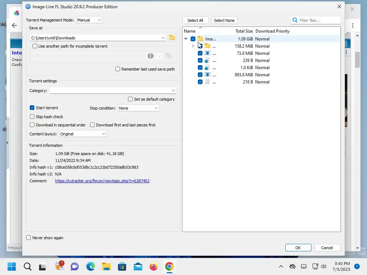This screenshot has height=275, width=367.
Task: Sort by Download Priority column header
Action: click(272, 31)
